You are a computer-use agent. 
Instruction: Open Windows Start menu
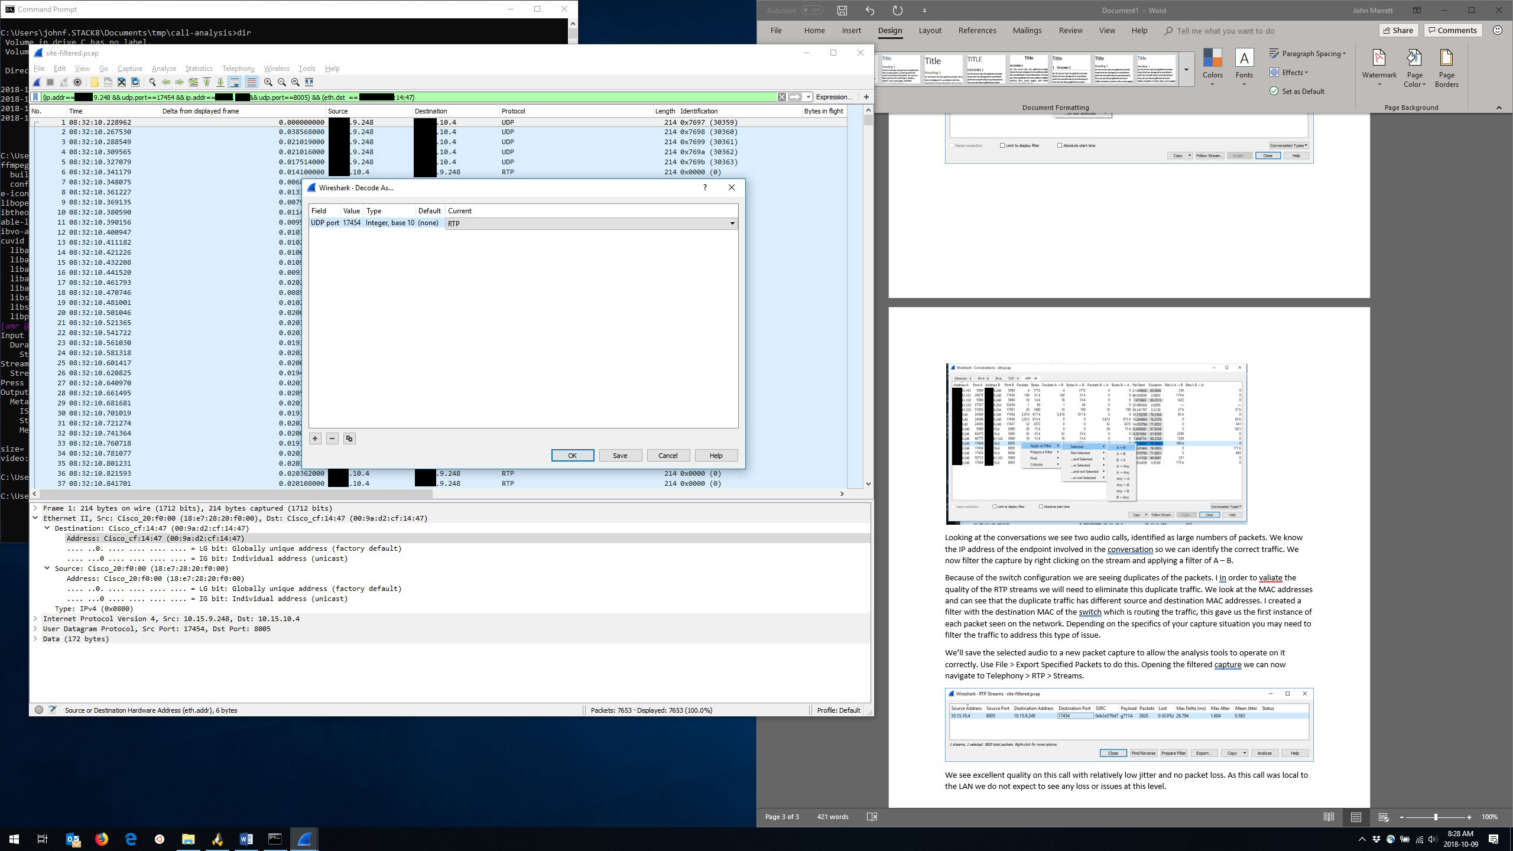click(x=14, y=839)
